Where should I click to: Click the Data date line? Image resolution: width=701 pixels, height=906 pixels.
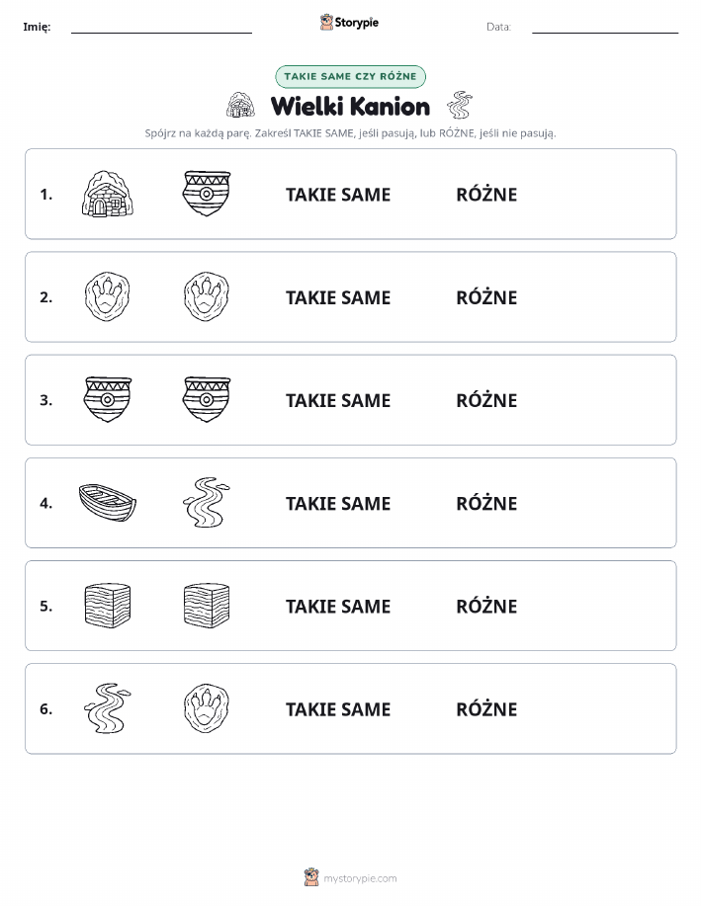605,28
